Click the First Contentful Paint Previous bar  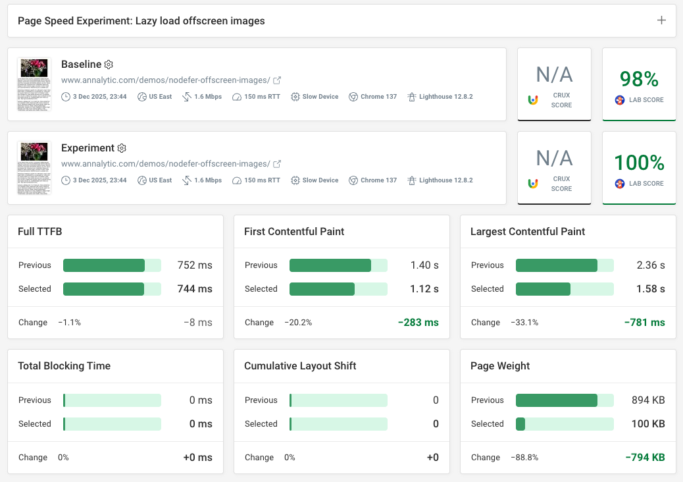(338, 265)
